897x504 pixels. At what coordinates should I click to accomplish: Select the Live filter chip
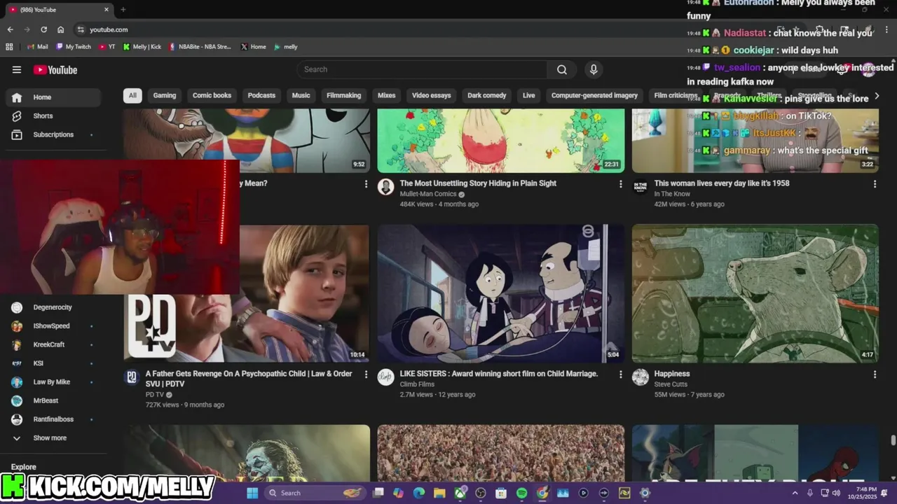pyautogui.click(x=528, y=95)
